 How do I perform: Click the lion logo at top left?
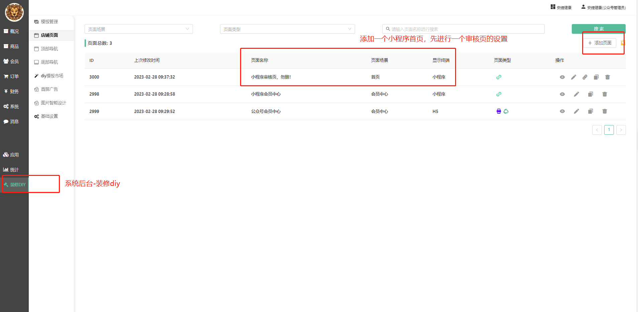click(x=14, y=12)
